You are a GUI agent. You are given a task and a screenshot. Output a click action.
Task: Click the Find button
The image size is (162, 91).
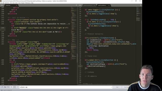point(117,87)
